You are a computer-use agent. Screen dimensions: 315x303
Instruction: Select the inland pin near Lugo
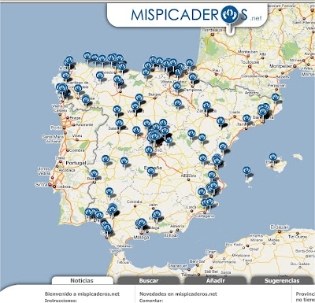(100, 76)
